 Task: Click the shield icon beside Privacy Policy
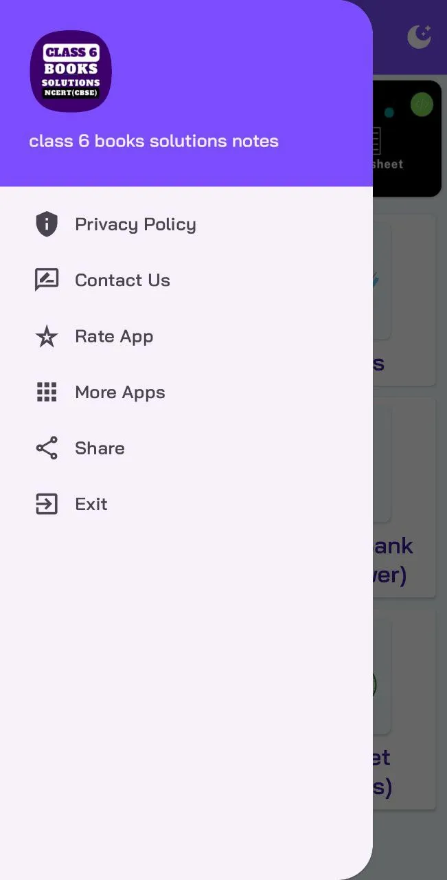point(47,224)
